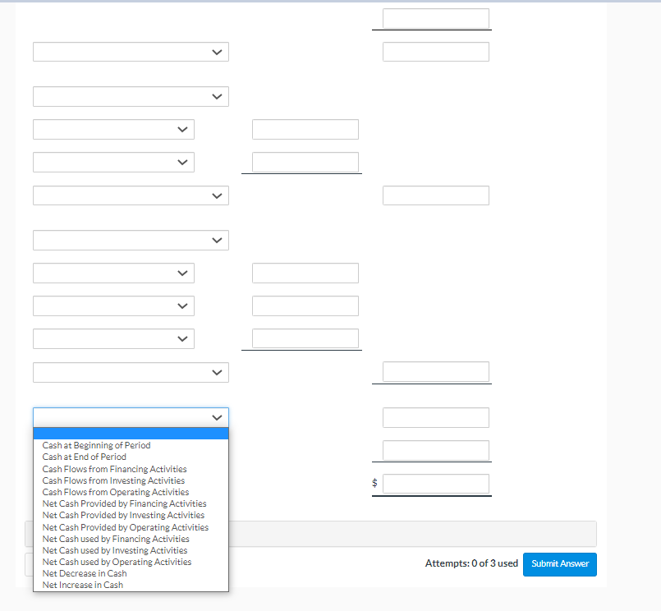Open the indented dropdown next to the first underlined field
The image size is (661, 611).
(x=113, y=162)
